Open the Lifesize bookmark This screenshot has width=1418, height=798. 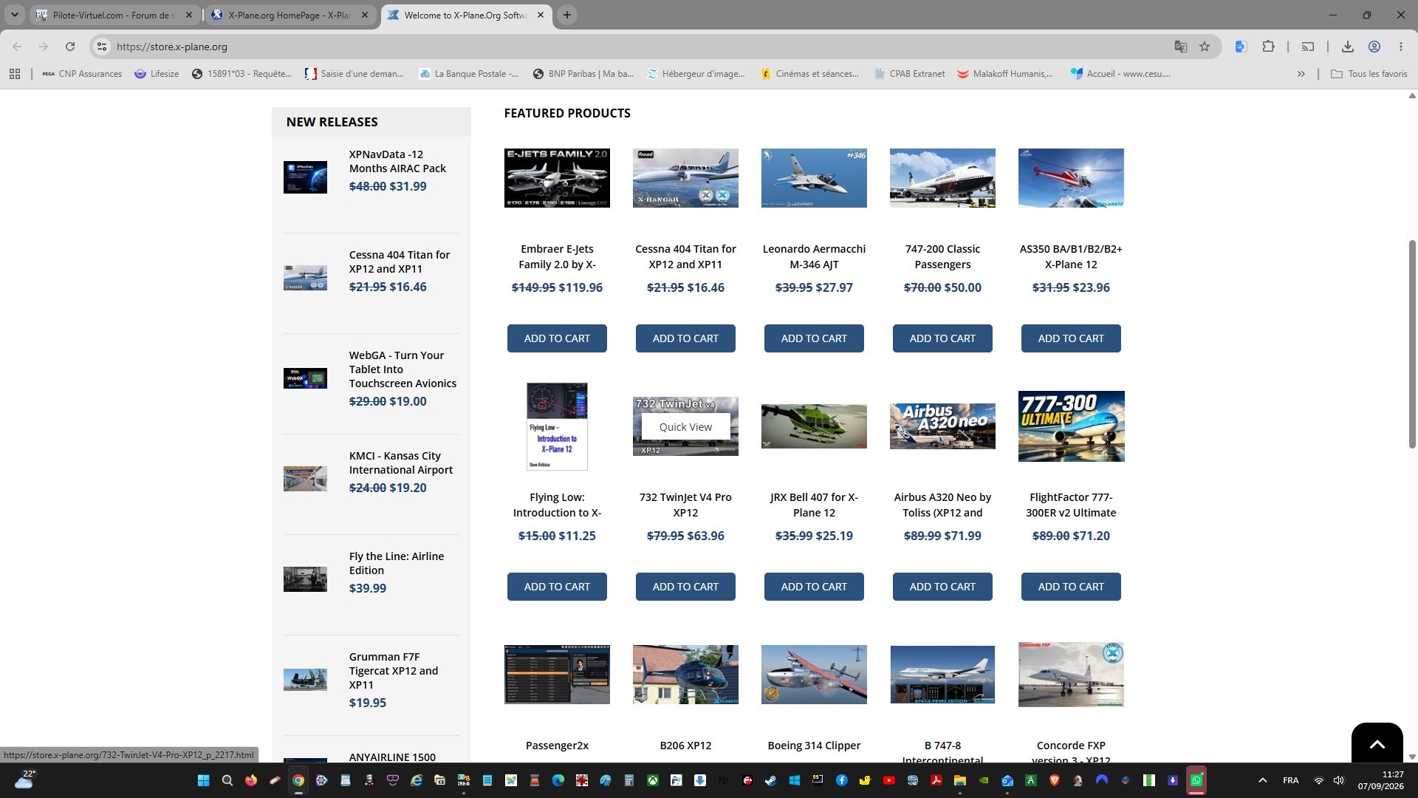157,74
